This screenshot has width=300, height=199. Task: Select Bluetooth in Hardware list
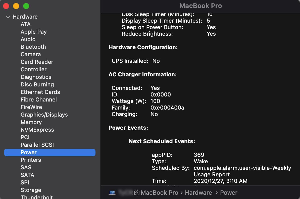pyautogui.click(x=33, y=47)
